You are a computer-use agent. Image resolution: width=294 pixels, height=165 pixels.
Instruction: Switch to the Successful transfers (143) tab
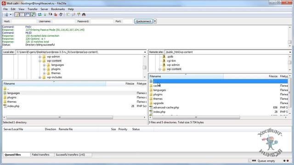pyautogui.click(x=70, y=155)
